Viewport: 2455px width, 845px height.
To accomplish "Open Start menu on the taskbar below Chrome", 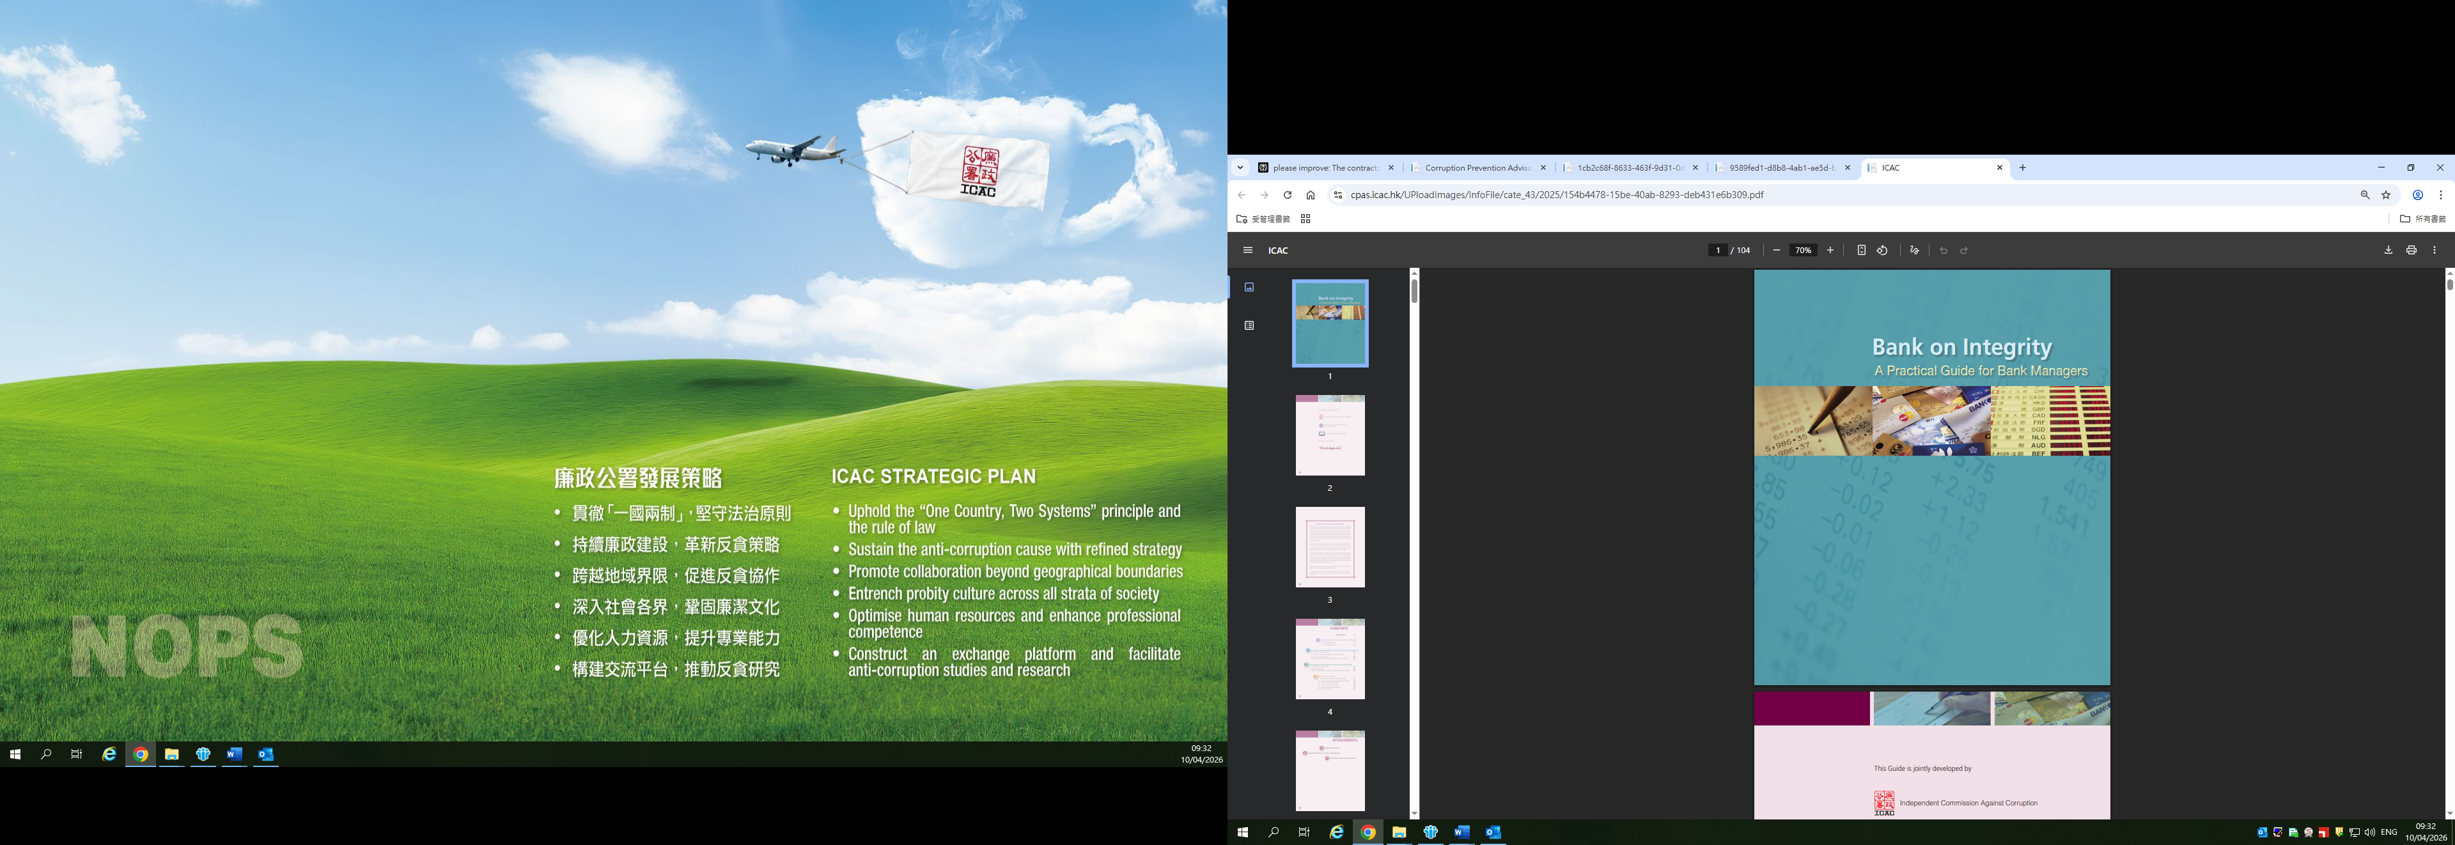I will [x=1243, y=833].
